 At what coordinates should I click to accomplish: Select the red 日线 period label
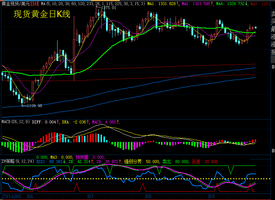pyautogui.click(x=35, y=4)
